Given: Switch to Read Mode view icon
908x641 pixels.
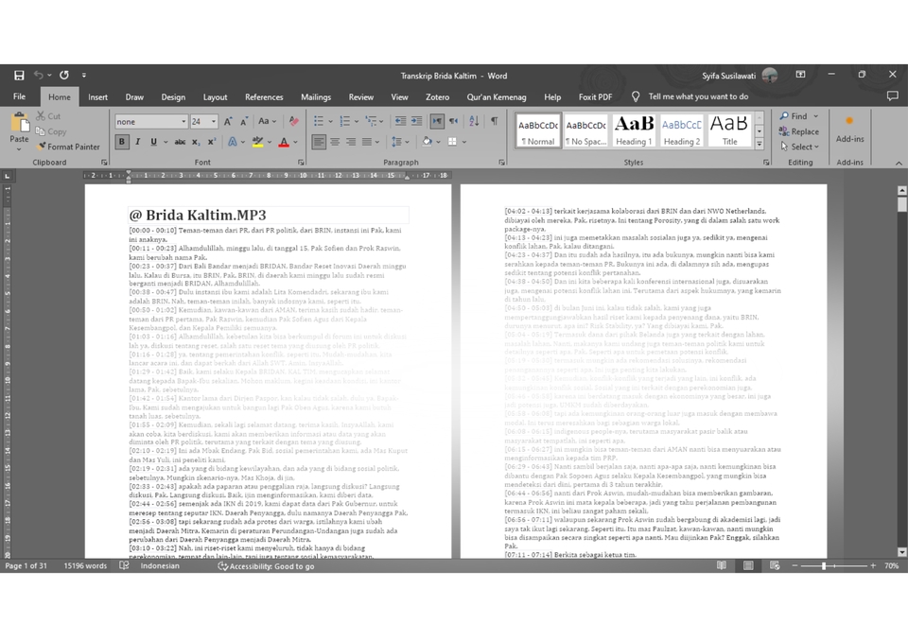Looking at the screenshot, I should [x=721, y=565].
